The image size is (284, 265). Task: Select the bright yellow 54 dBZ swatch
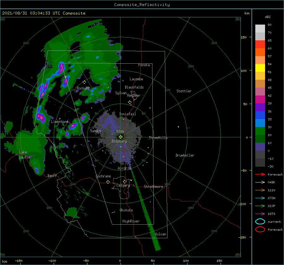pyautogui.click(x=260, y=68)
